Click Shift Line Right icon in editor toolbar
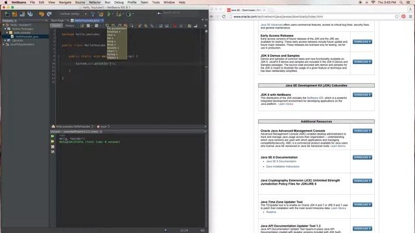415x233 pixels. click(x=167, y=26)
